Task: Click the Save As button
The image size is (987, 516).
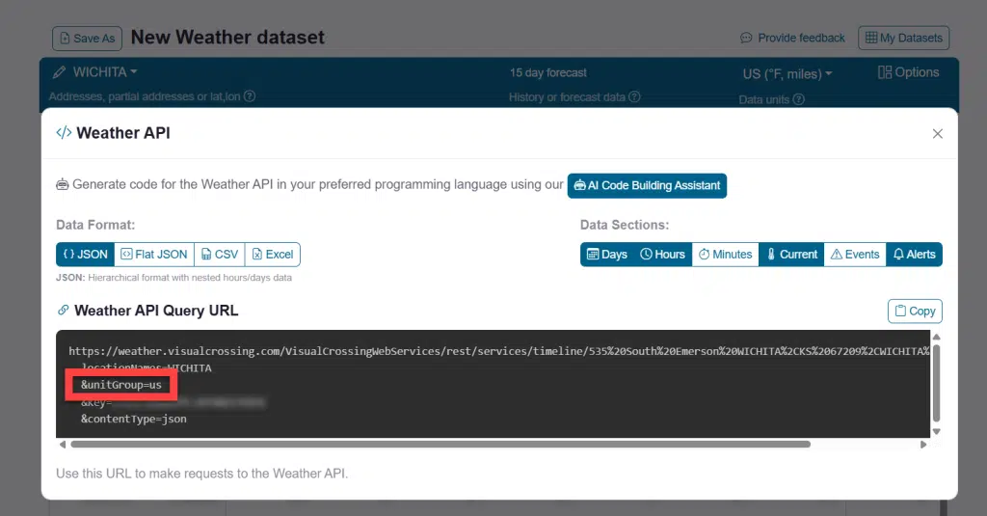Action: click(x=87, y=39)
